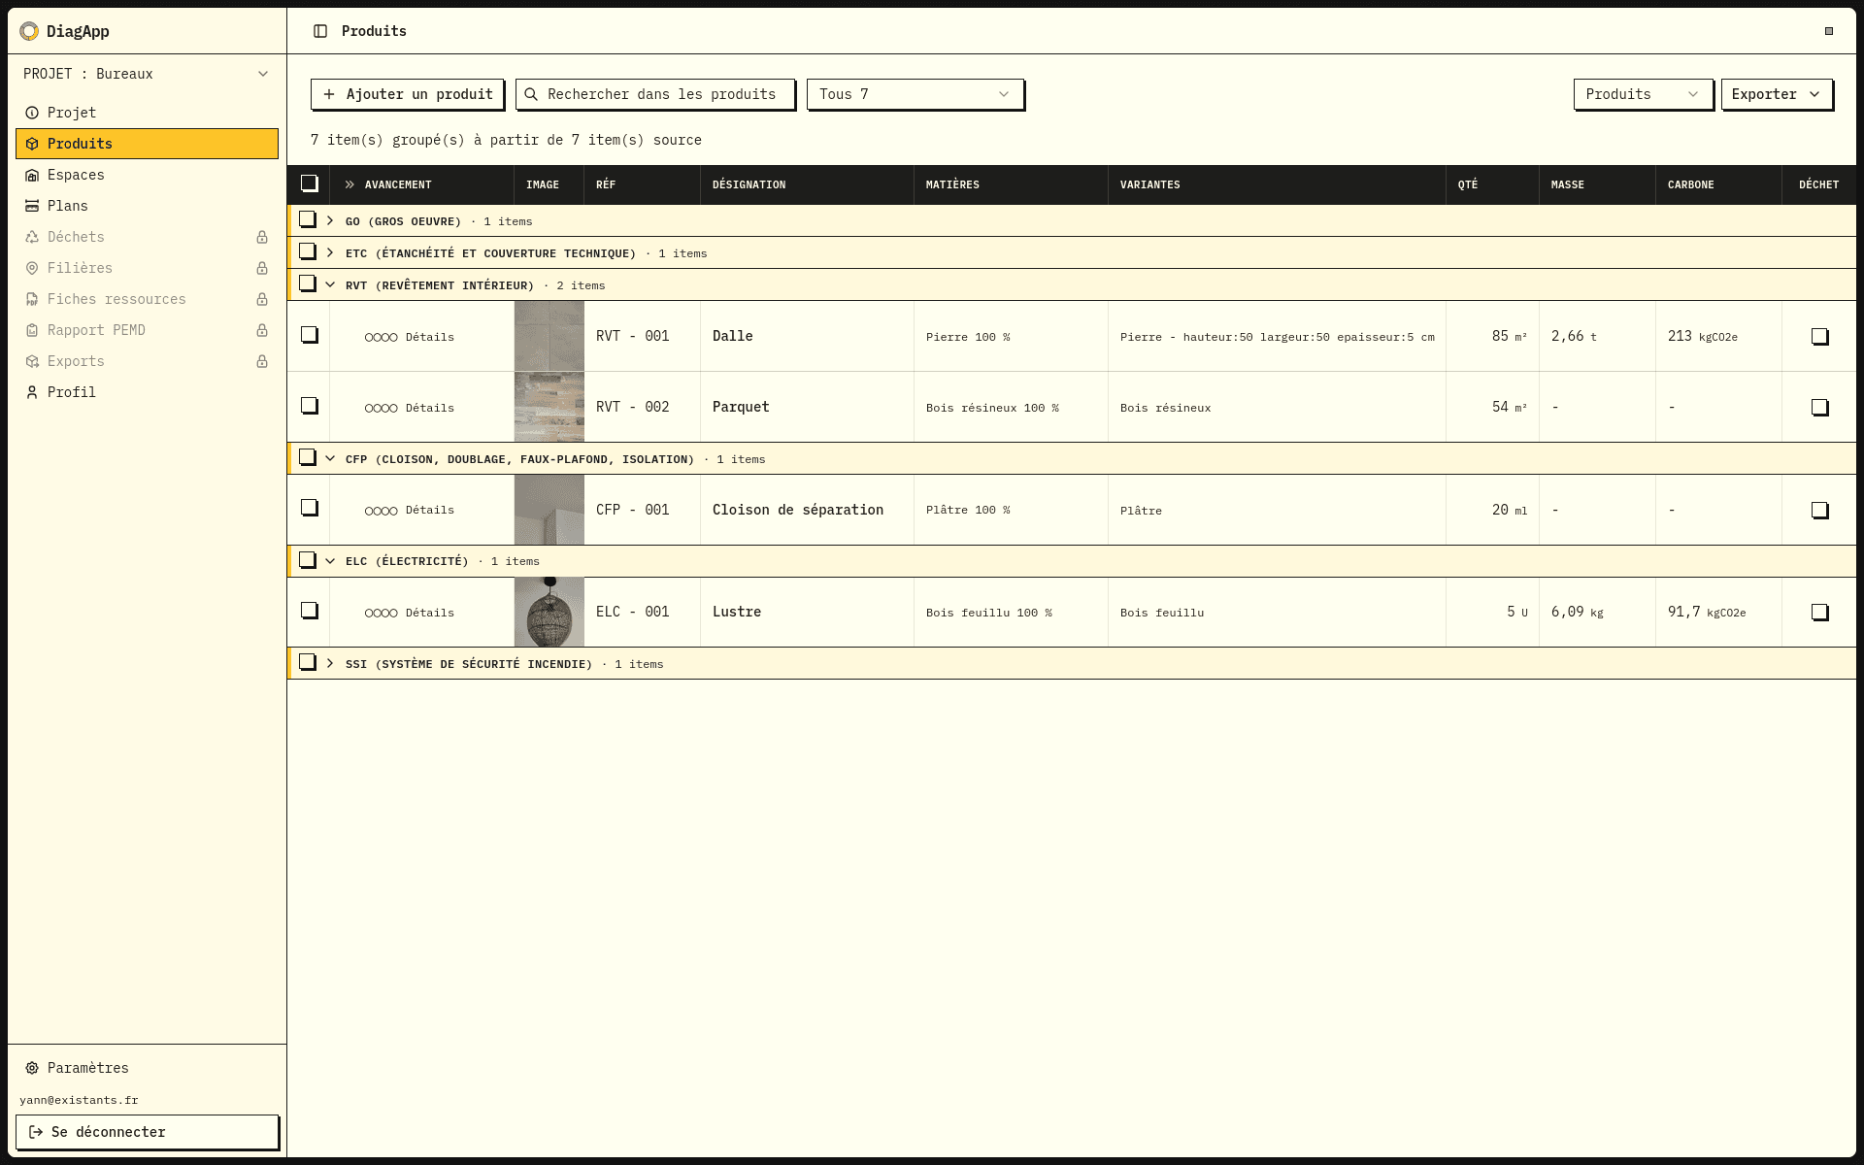1864x1165 pixels.
Task: Check the GO (Gros Oeuvre) group checkbox
Action: [308, 219]
